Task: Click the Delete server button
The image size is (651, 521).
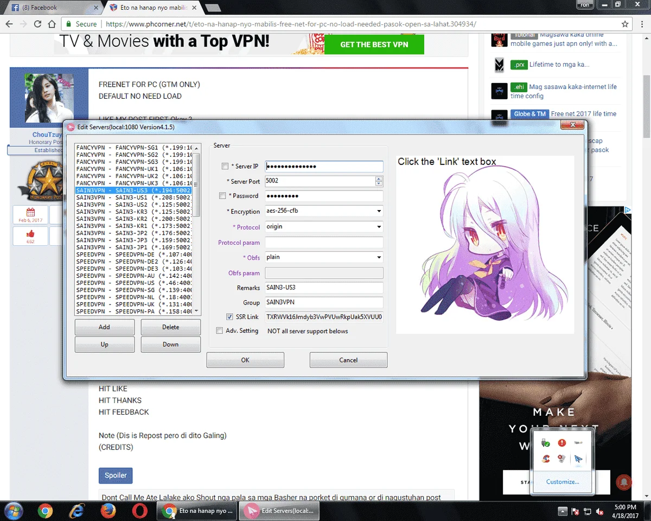Action: coord(170,327)
